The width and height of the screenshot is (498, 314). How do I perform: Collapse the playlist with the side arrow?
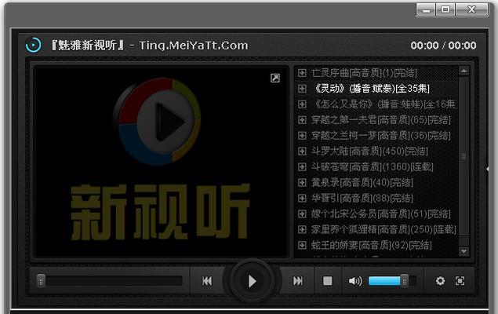[x=487, y=169]
